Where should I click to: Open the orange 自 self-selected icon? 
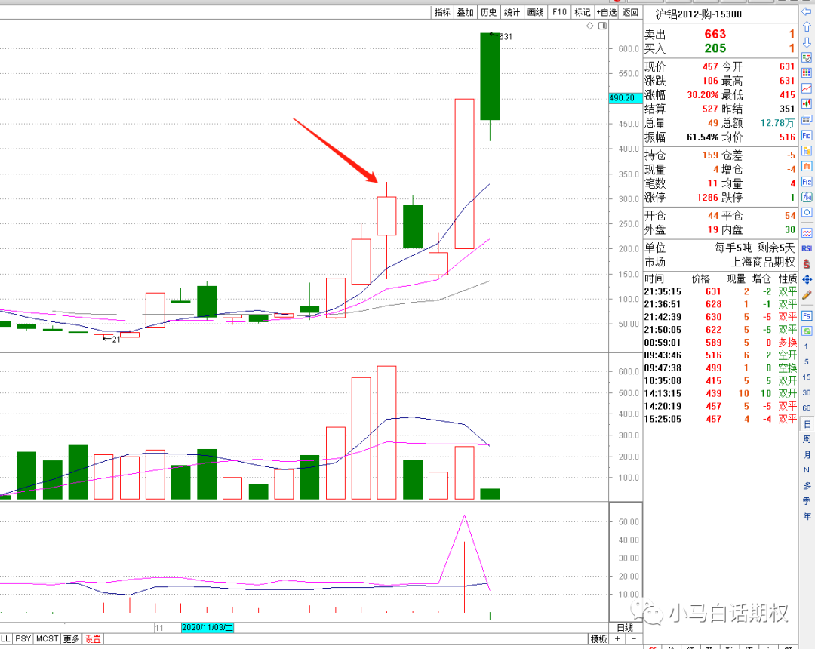pyautogui.click(x=807, y=166)
